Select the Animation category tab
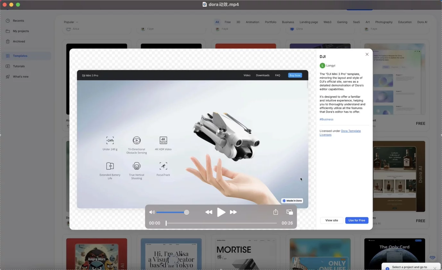Image resolution: width=442 pixels, height=270 pixels. click(252, 22)
